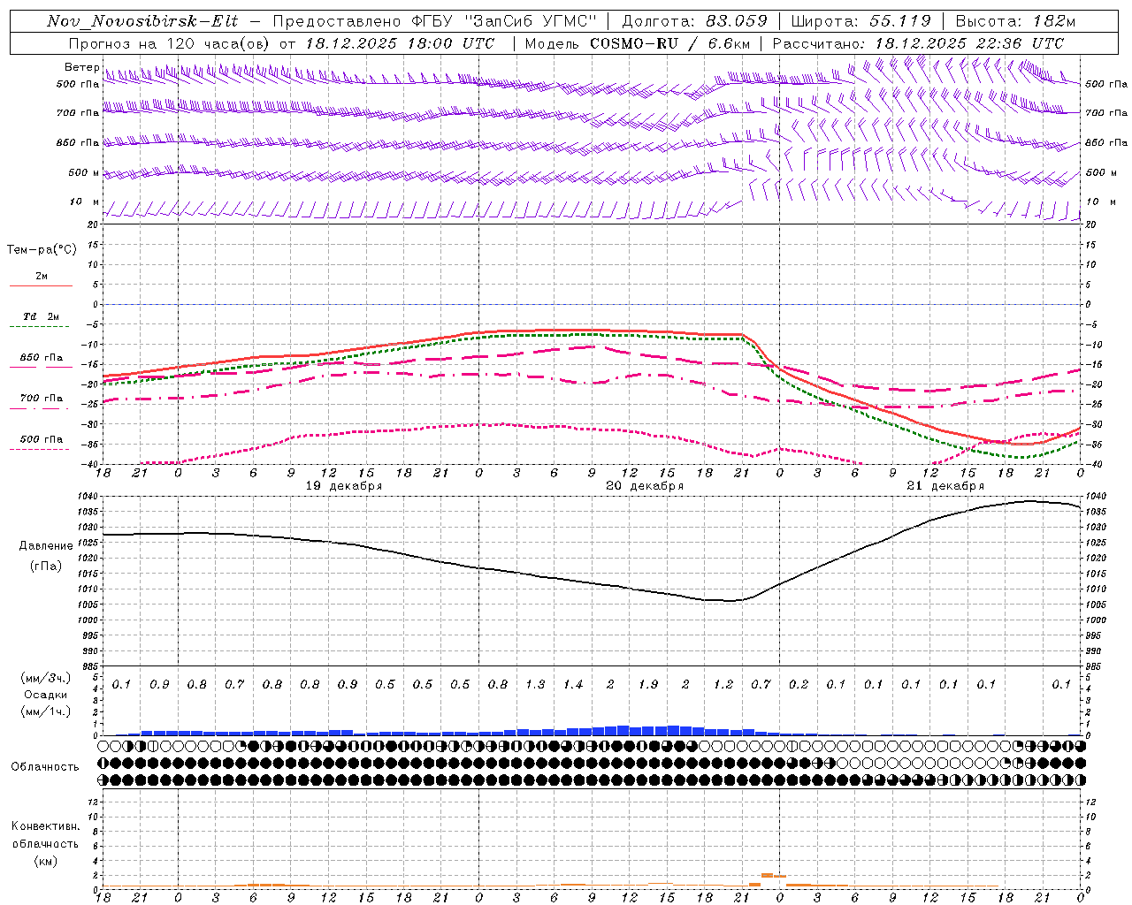Click the Td 2м dew point legend entry
1132x905 pixels.
(42, 316)
